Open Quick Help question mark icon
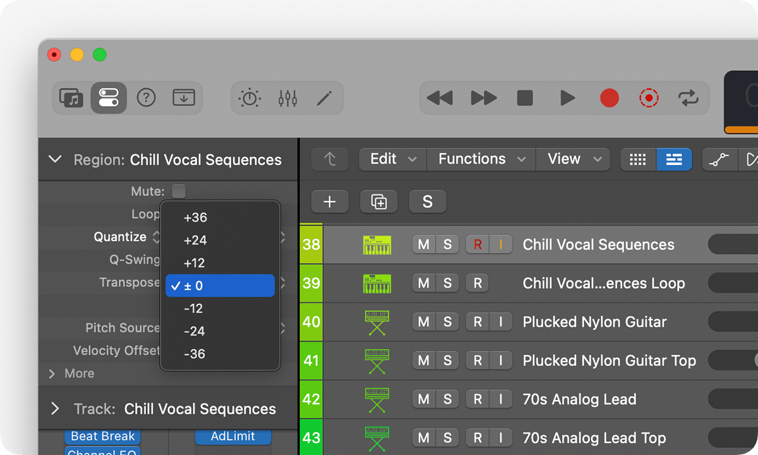This screenshot has width=758, height=455. click(146, 98)
